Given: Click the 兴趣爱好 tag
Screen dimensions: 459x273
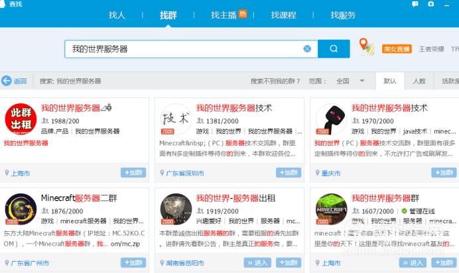Looking at the screenshot, I should (x=209, y=221).
